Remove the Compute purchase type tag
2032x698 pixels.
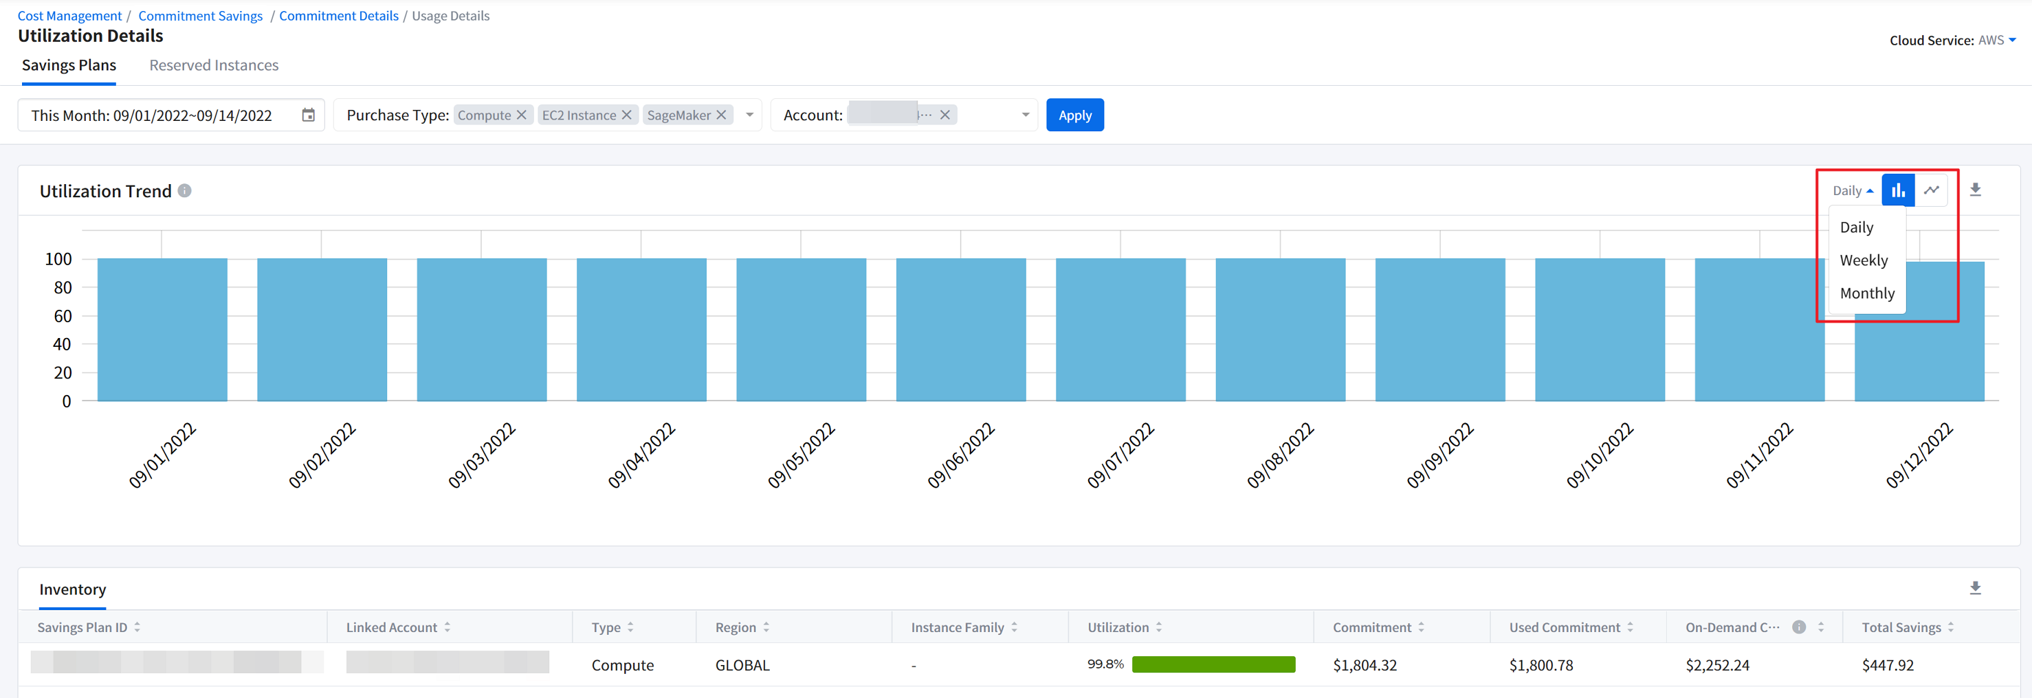[522, 115]
